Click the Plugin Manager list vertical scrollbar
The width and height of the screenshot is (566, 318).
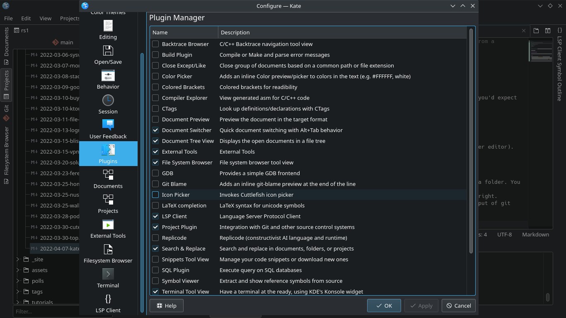[x=471, y=141]
